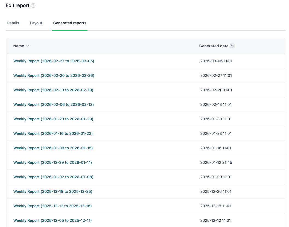This screenshot has width=289, height=227.
Task: Open Weekly Report (2025-12-05 to 2025-12-11)
Action: 53,220
